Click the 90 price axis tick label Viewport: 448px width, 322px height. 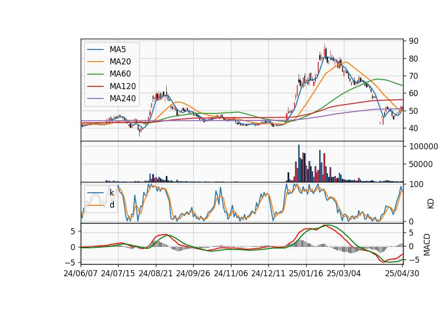tap(413, 41)
